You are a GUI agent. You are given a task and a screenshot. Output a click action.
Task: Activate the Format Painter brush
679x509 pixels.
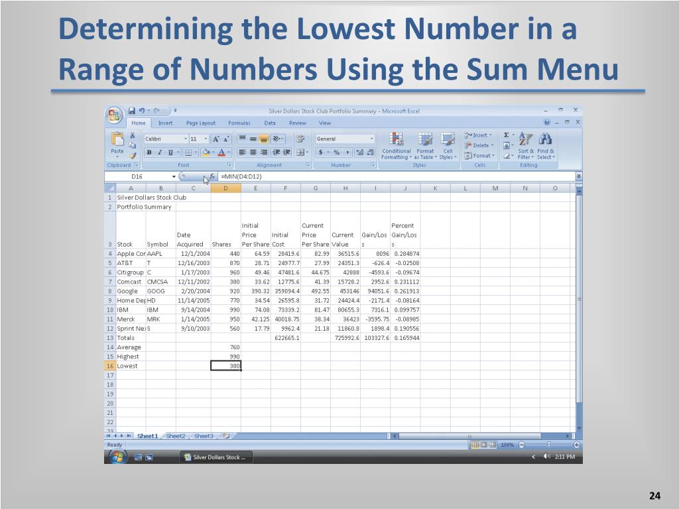click(133, 155)
